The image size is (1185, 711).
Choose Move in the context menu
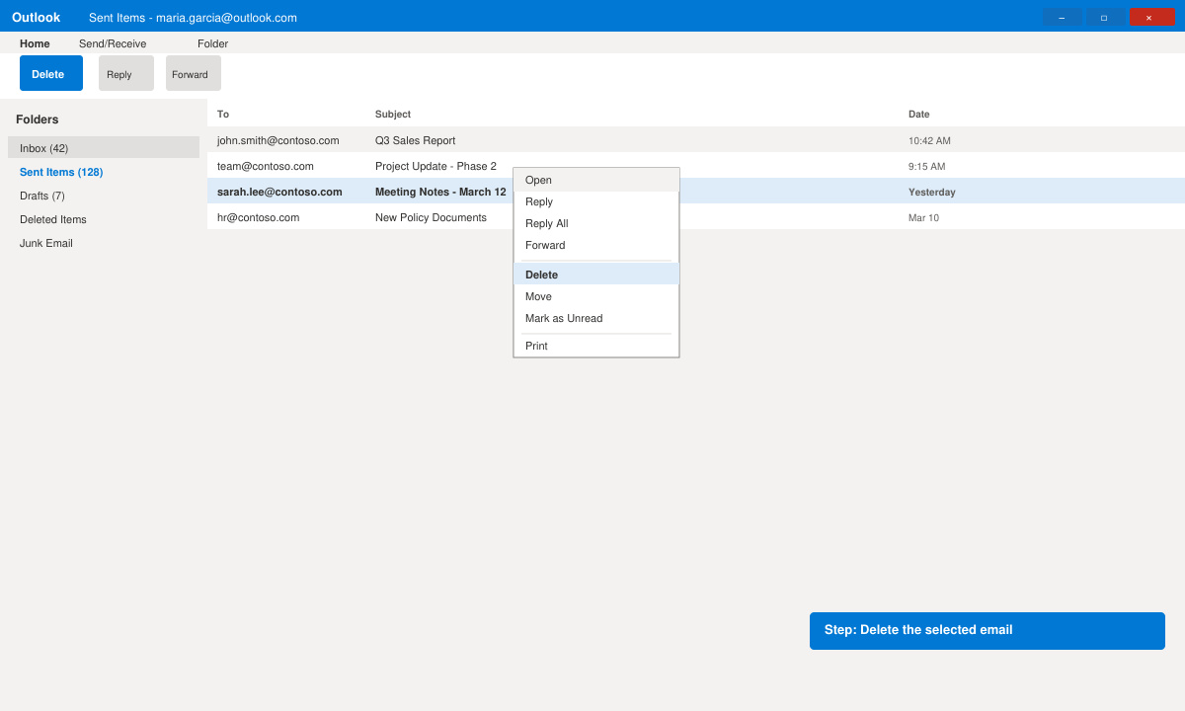coord(596,296)
